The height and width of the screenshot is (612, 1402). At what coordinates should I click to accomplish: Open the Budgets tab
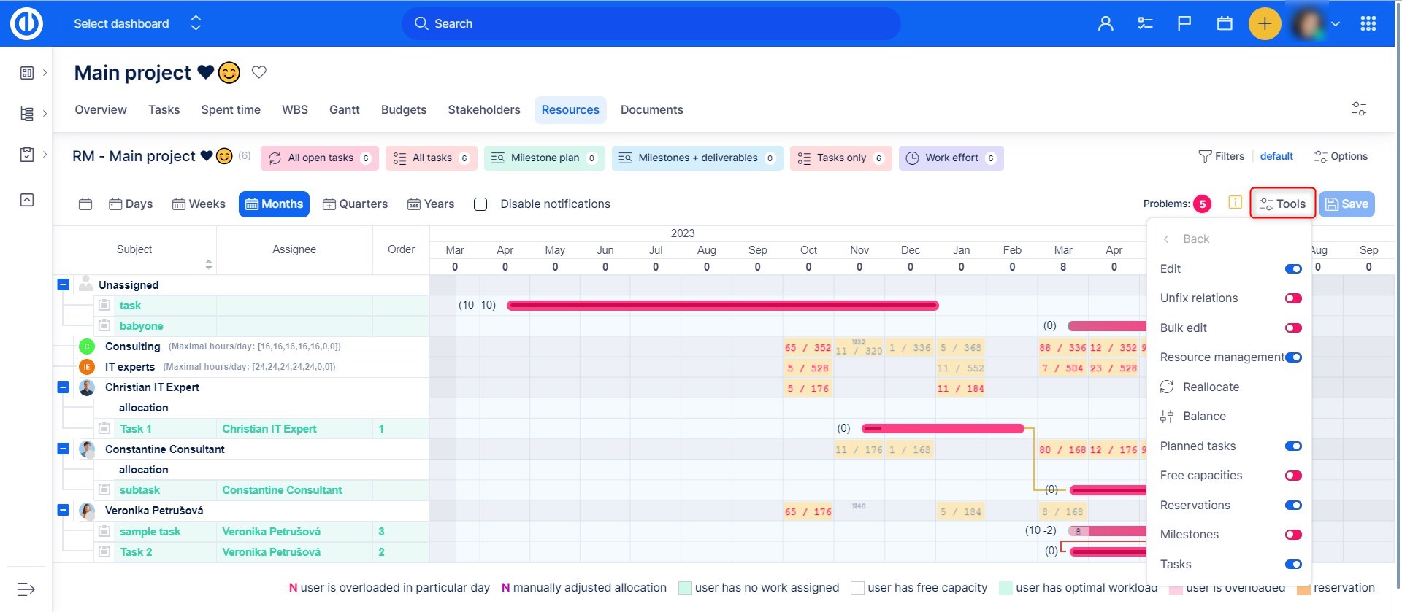click(403, 110)
